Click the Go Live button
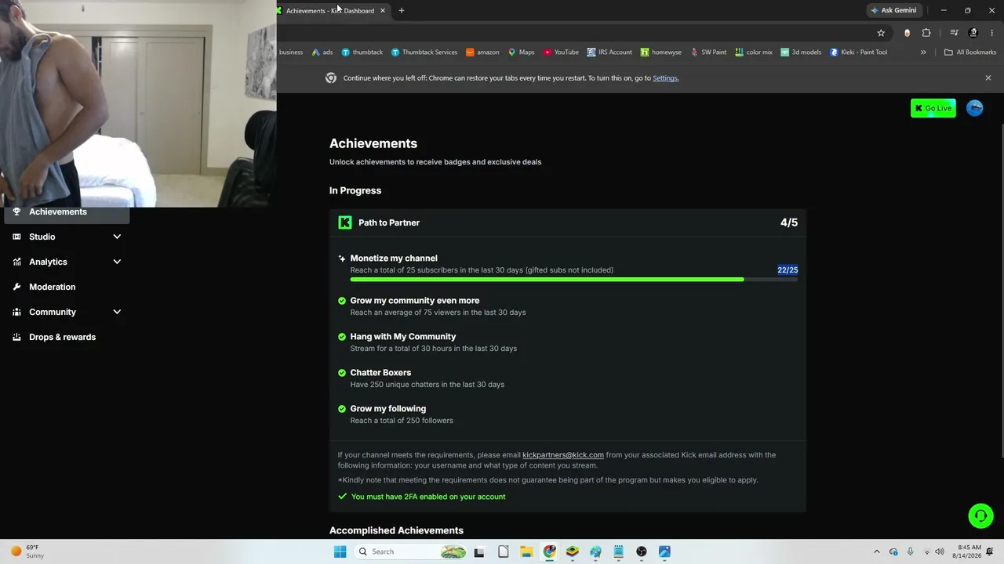This screenshot has width=1004, height=564. coord(933,108)
